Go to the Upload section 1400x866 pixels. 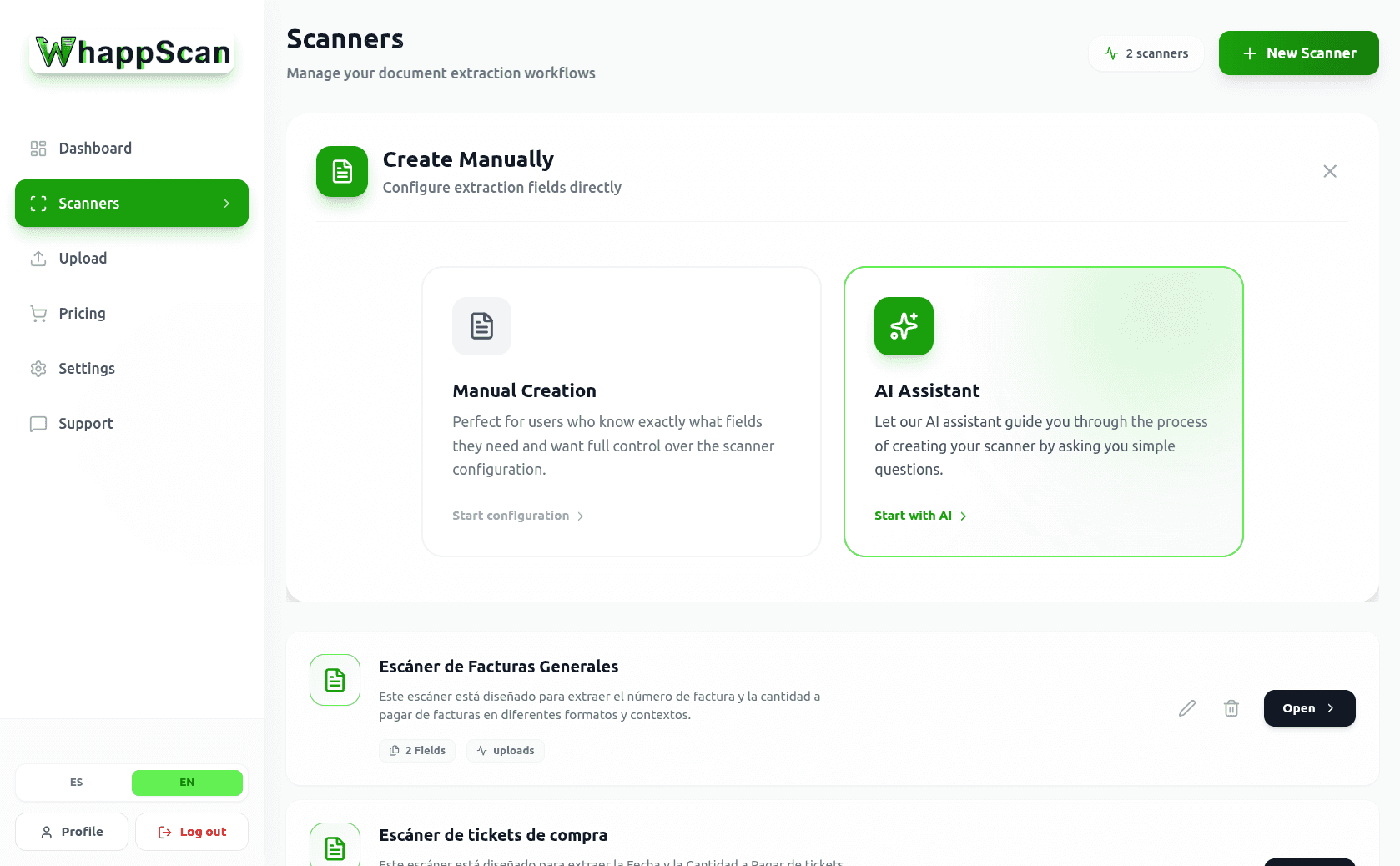click(83, 259)
